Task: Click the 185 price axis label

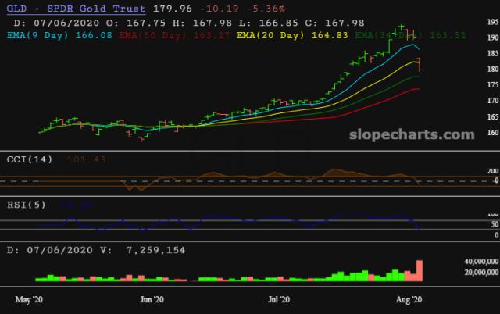Action: (x=493, y=53)
